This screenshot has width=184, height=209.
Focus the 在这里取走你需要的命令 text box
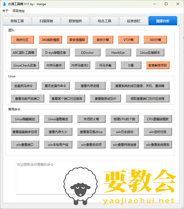click(x=89, y=178)
